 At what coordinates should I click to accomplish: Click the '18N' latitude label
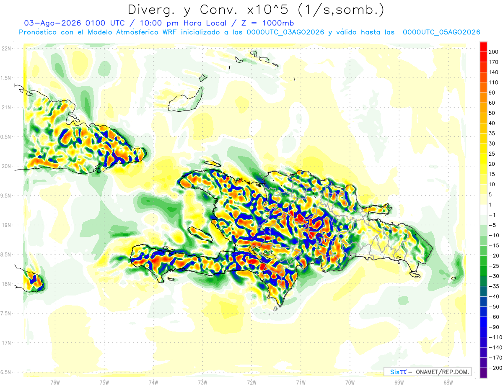tap(6, 284)
